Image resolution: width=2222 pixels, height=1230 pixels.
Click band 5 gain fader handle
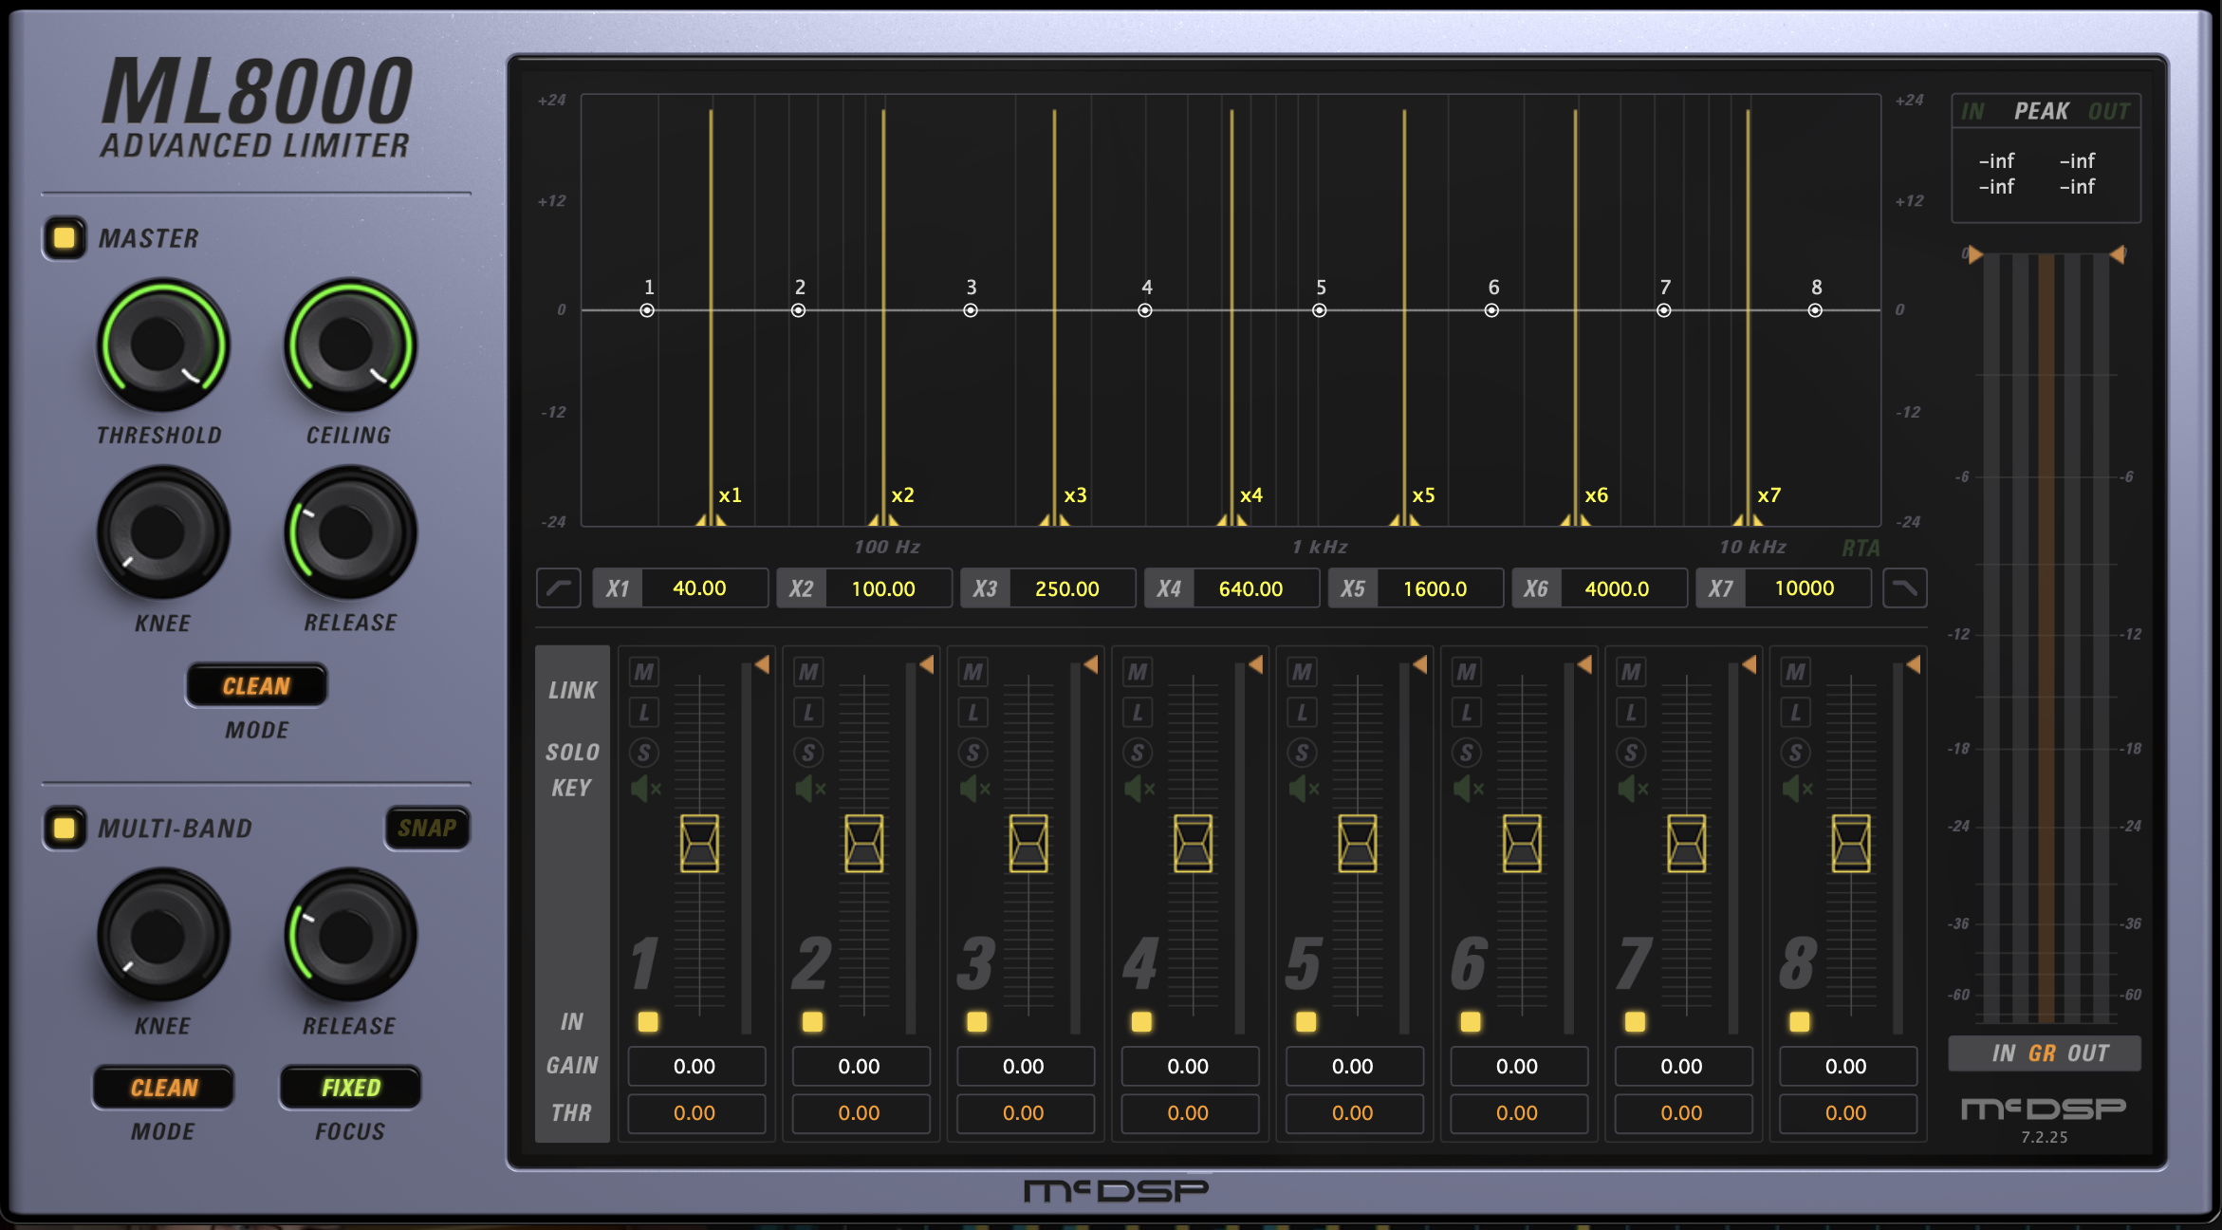tap(1358, 843)
